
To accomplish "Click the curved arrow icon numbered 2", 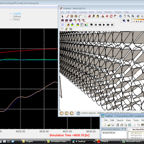I will [79, 20].
